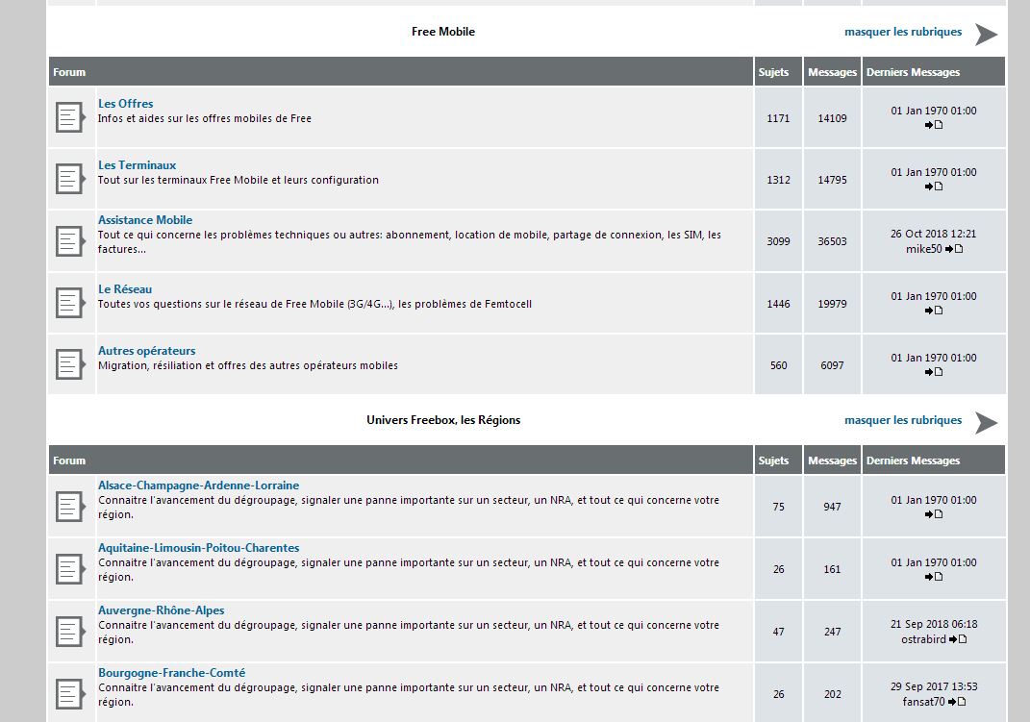Click message count 14109
Screen dimensions: 1030x722
pyautogui.click(x=832, y=118)
